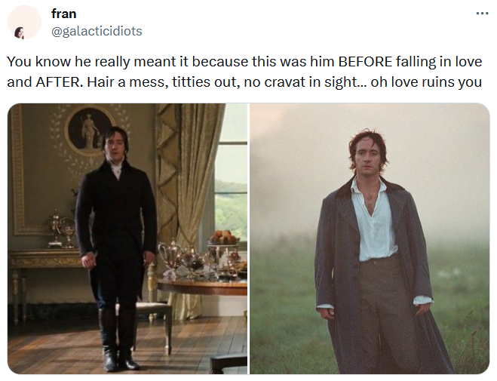Open the tweet's more options menu
Viewport: 497px width, 381px height.
[482, 14]
